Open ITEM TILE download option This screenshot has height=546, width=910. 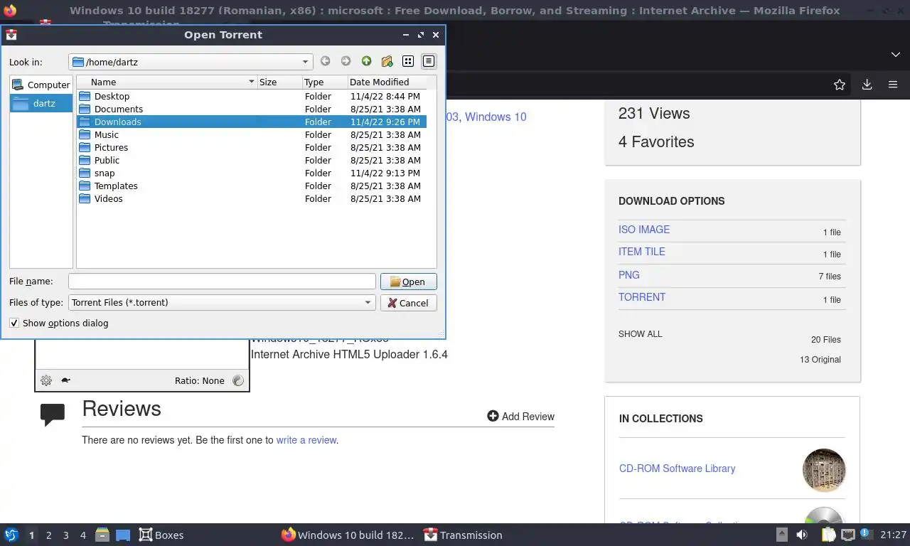642,252
